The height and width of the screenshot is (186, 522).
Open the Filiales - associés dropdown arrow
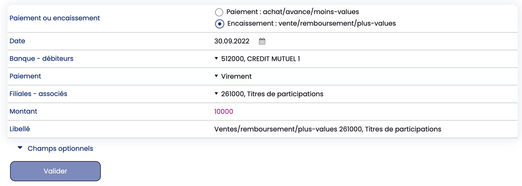(x=216, y=94)
